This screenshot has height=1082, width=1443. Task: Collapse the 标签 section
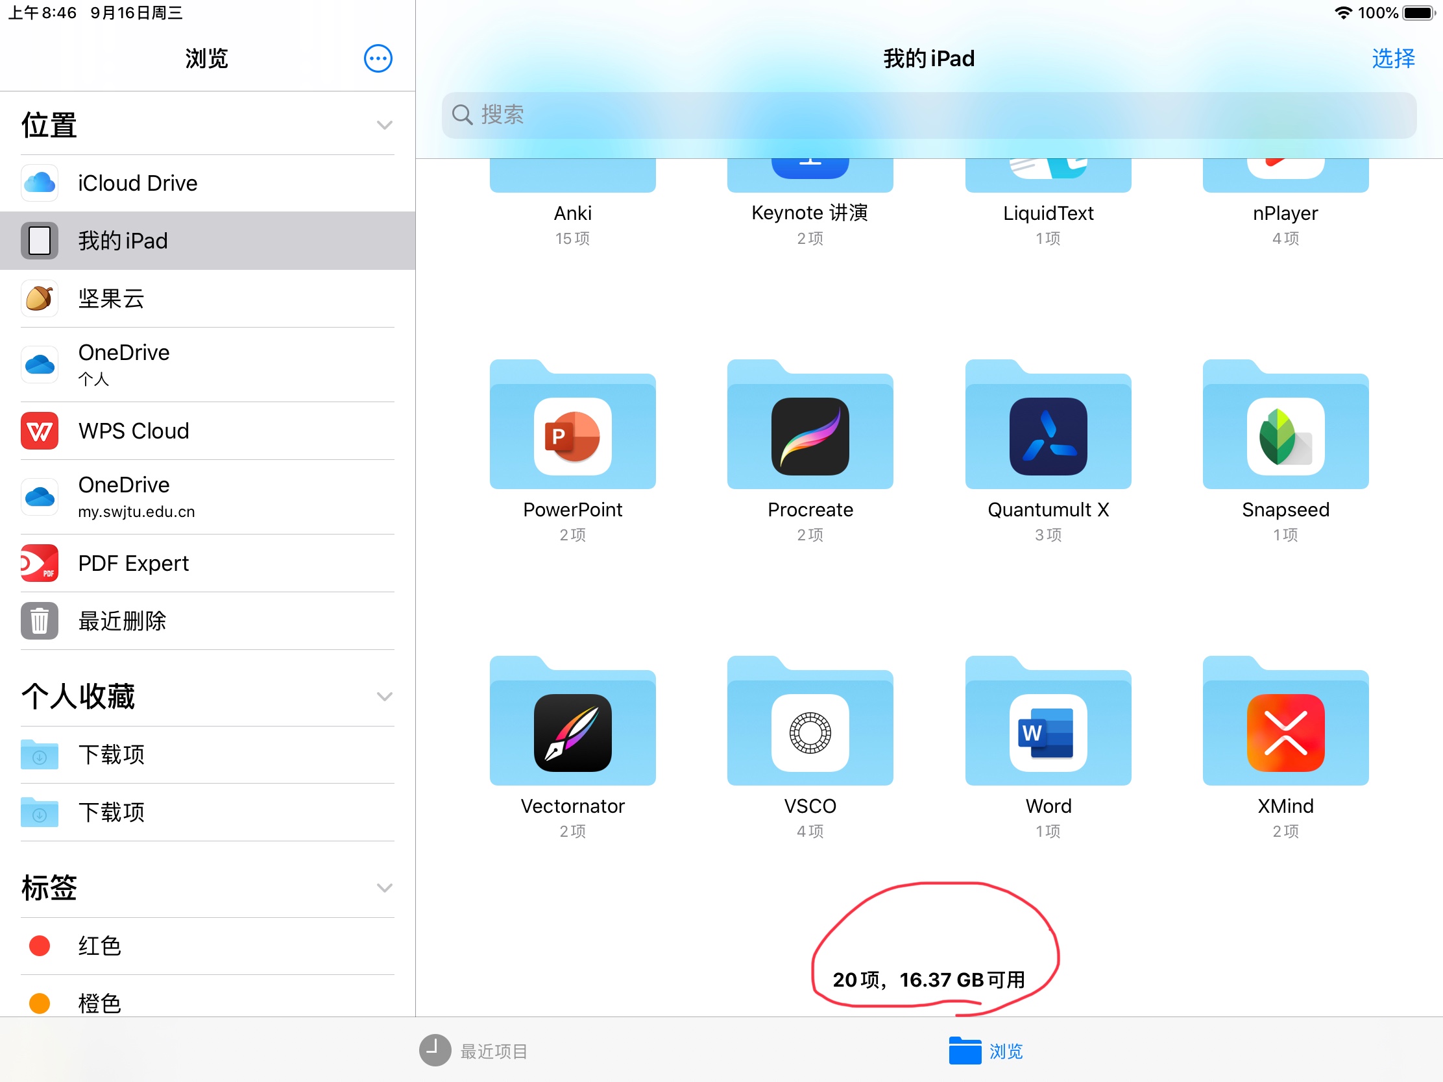tap(384, 887)
